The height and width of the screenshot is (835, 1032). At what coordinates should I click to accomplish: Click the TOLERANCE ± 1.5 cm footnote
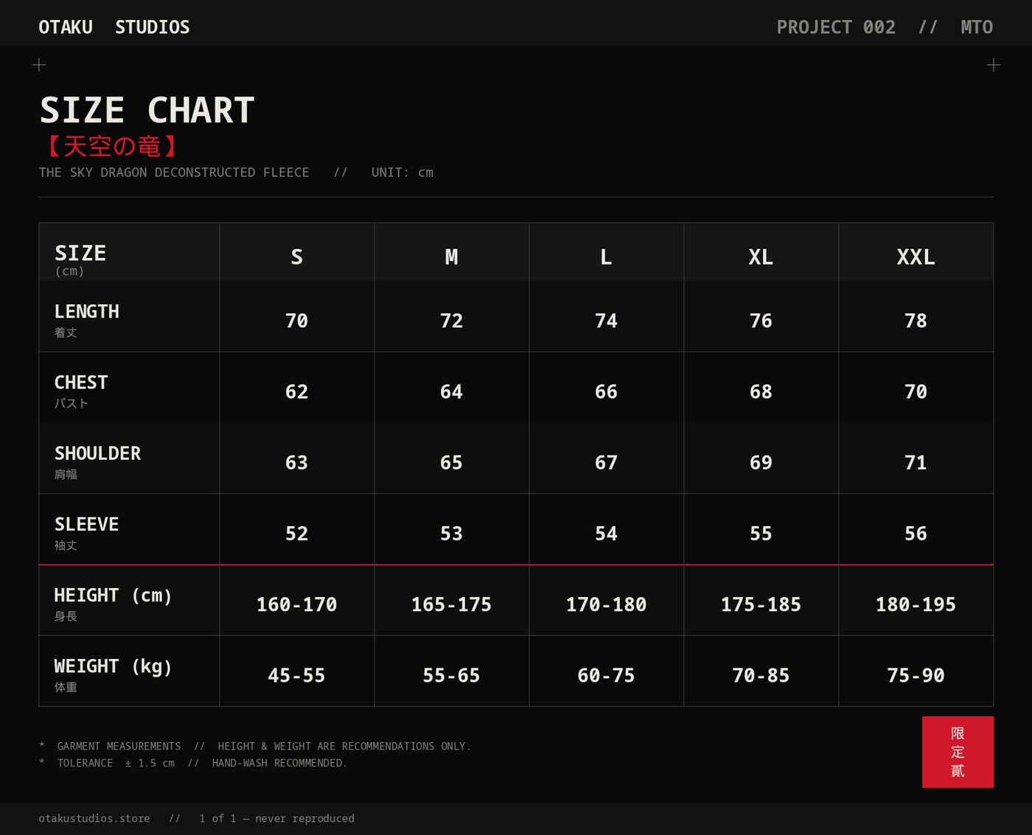[x=116, y=763]
